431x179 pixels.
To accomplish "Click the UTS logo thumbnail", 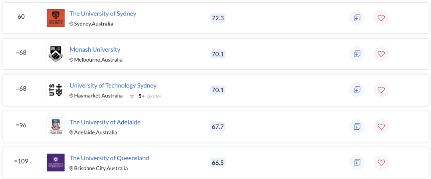I will [x=56, y=90].
